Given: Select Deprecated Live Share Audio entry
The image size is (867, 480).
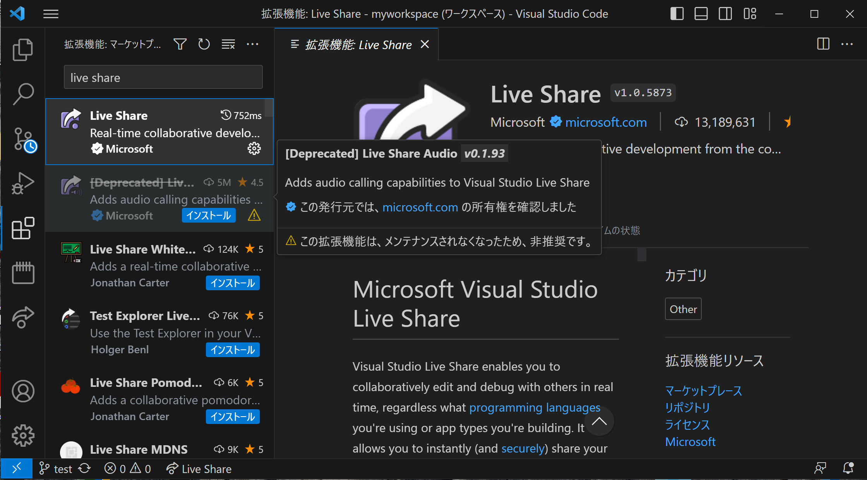Looking at the screenshot, I should click(x=159, y=199).
